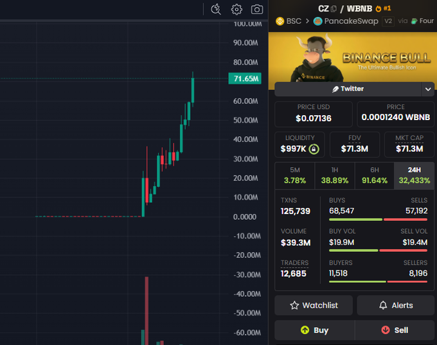This screenshot has height=345, width=437.
Task: Click the TXNS value 125,739
Action: [x=296, y=211]
